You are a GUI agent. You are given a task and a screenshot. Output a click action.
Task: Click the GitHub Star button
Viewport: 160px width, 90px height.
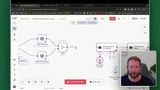(x=135, y=18)
